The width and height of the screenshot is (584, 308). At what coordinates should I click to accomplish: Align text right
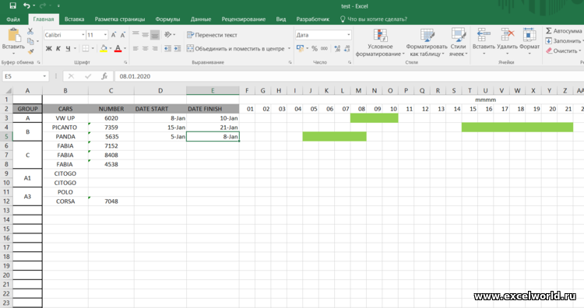(x=155, y=48)
